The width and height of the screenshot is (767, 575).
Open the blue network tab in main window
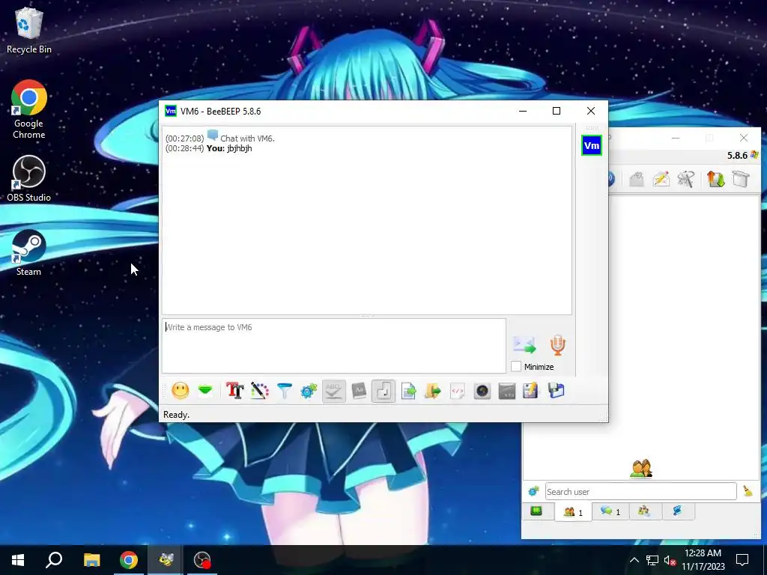[677, 511]
